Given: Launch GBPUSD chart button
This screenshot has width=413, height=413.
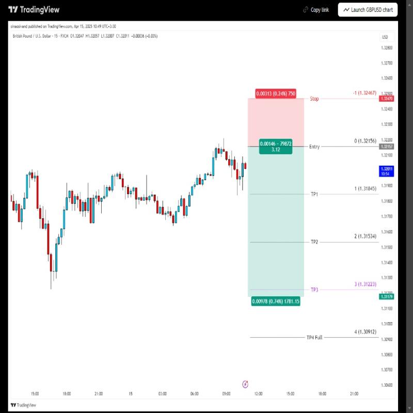Looking at the screenshot, I should [x=368, y=10].
